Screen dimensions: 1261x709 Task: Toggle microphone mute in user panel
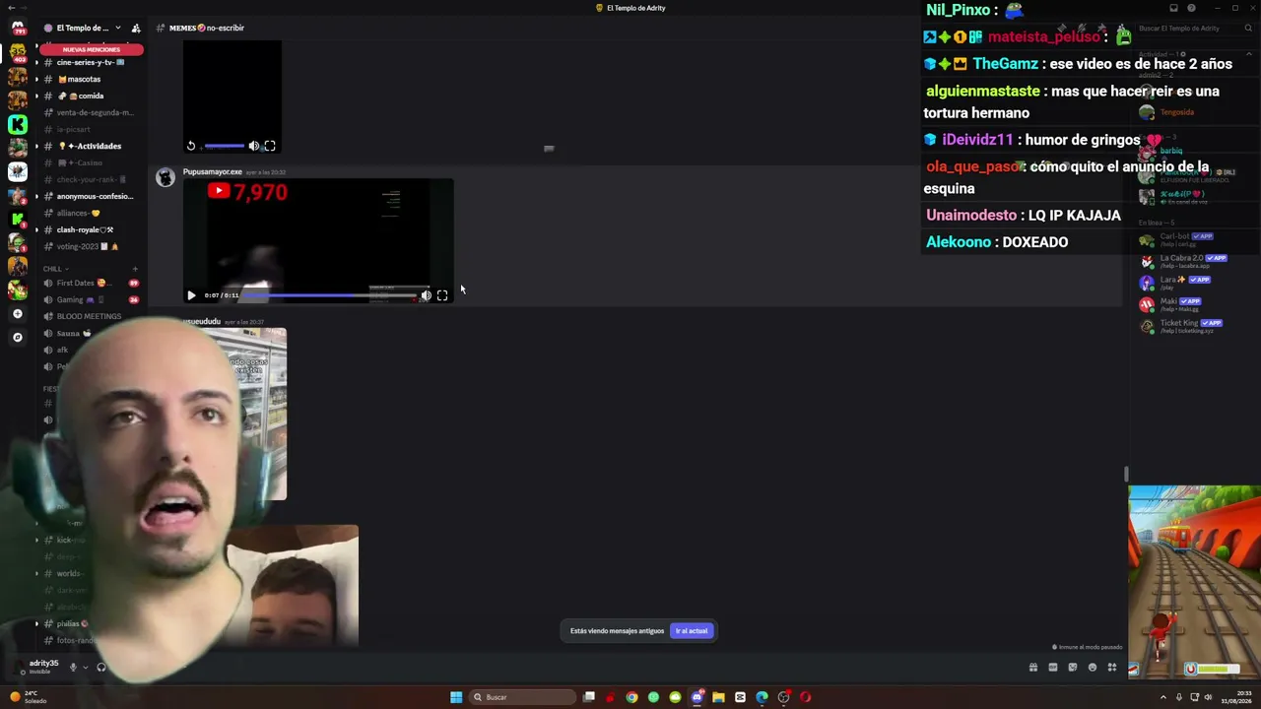pyautogui.click(x=73, y=667)
